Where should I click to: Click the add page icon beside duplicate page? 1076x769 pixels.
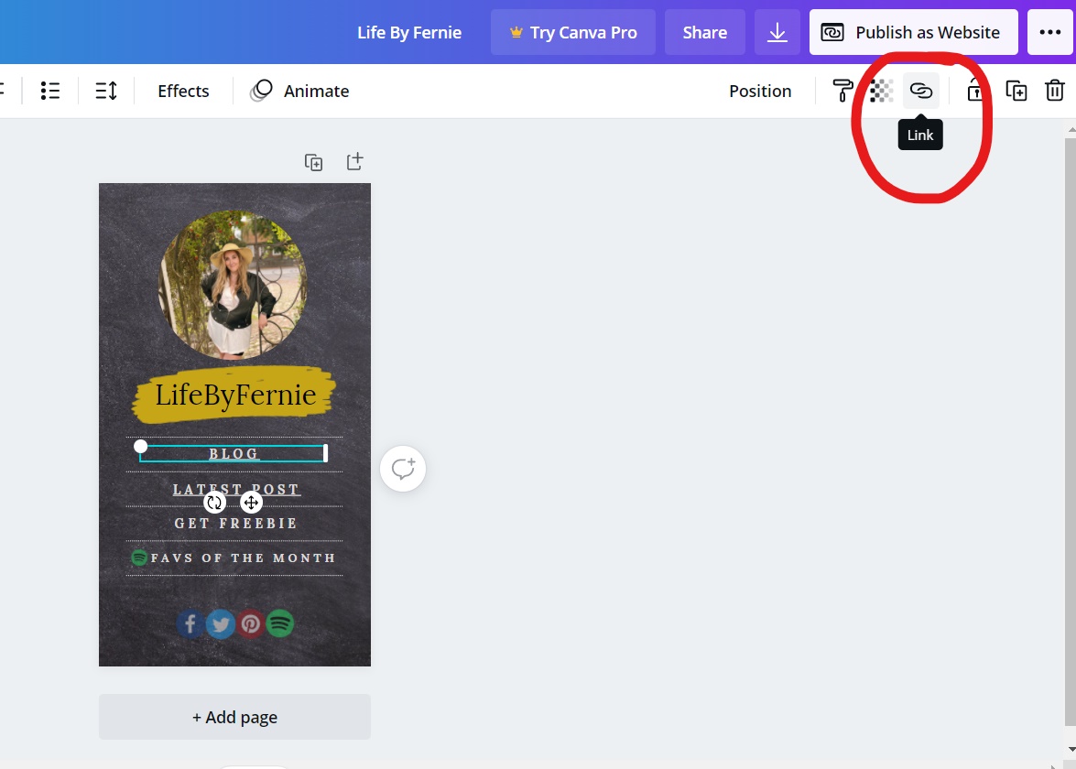point(354,161)
